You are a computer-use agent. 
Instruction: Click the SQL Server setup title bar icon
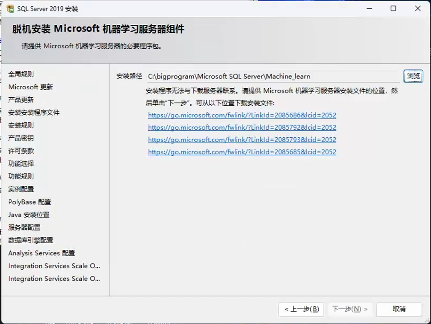[x=10, y=8]
